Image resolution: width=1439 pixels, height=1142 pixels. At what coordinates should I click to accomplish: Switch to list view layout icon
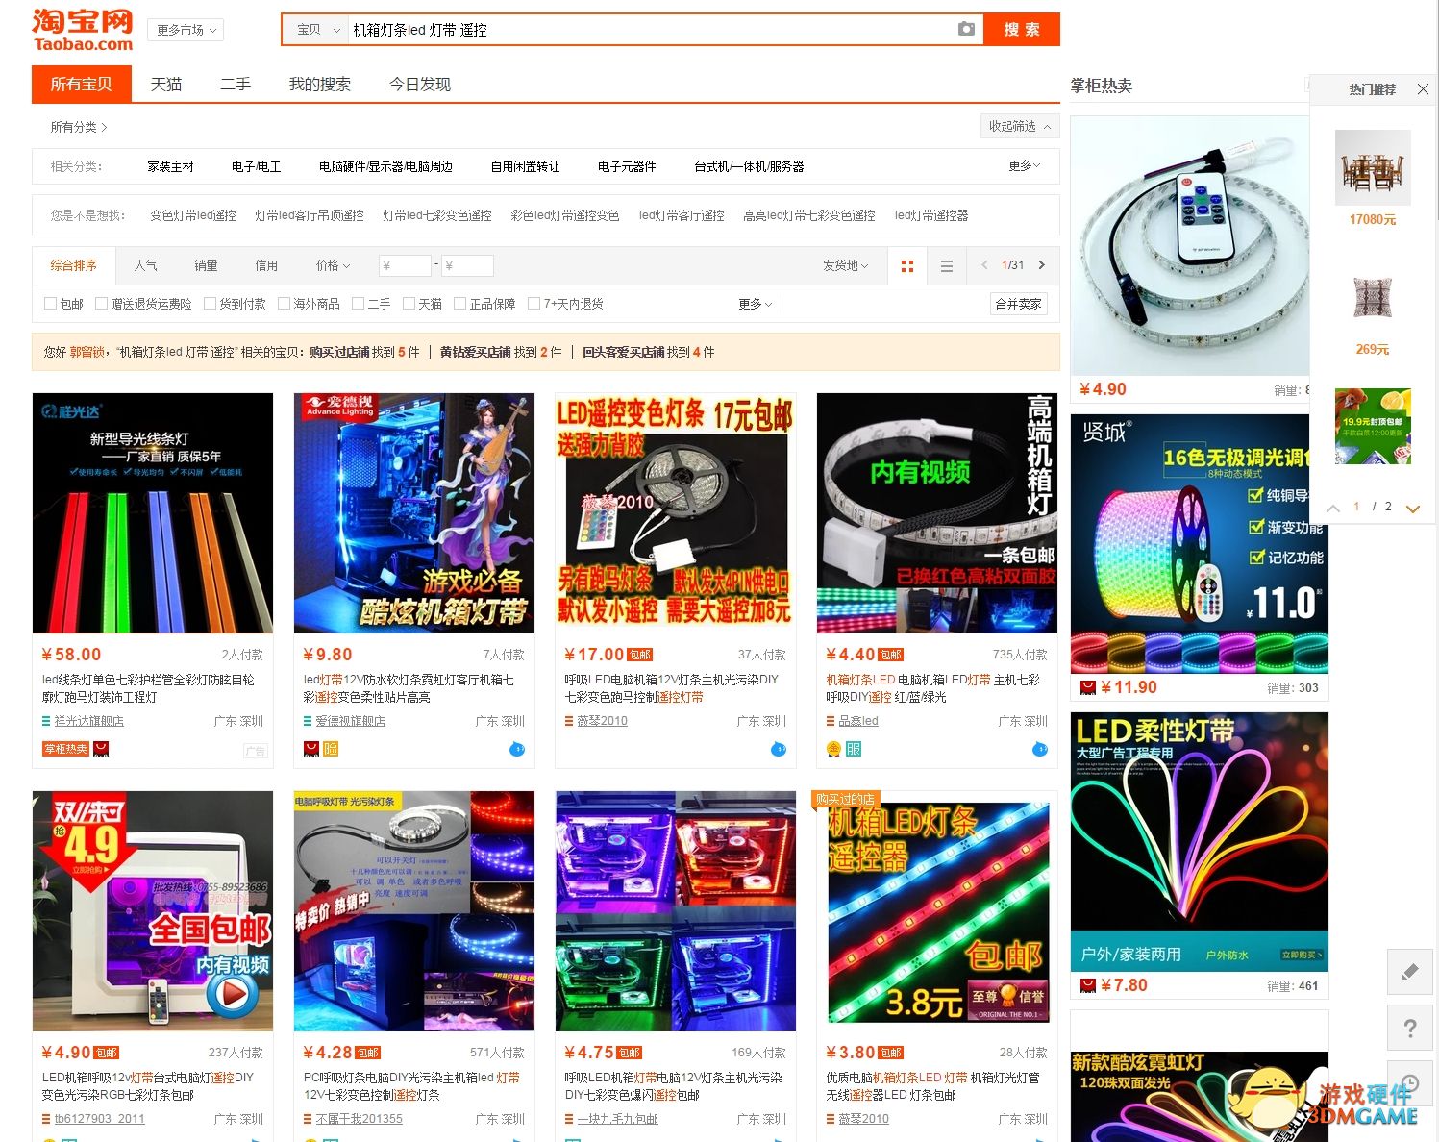[x=947, y=266]
